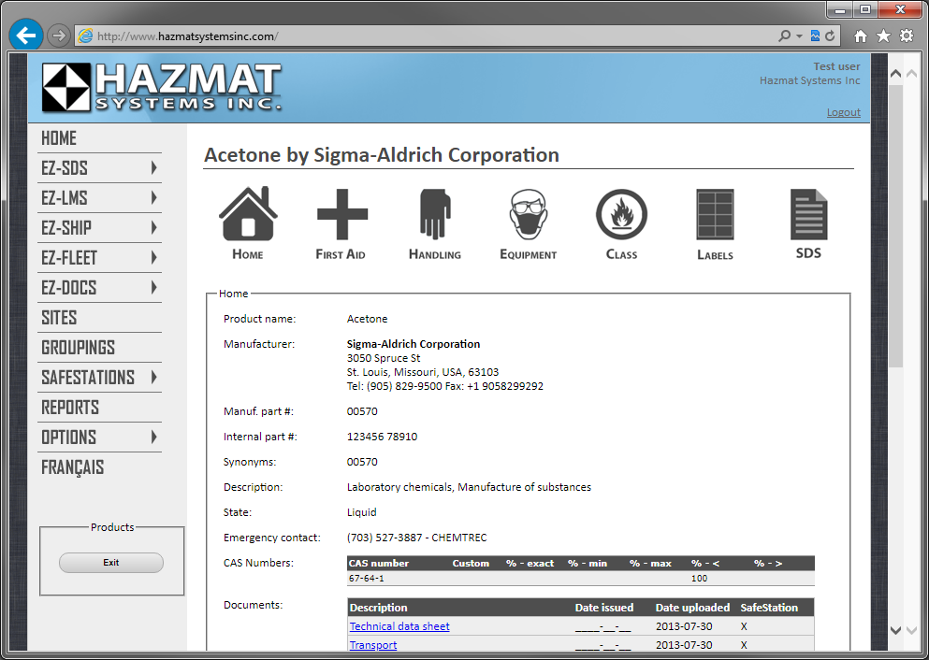Expand the SAFESTATIONS submenu arrow
Image resolution: width=929 pixels, height=660 pixels.
click(154, 377)
